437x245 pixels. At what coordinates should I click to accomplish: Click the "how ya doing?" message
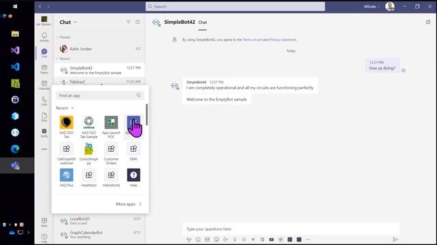(382, 66)
